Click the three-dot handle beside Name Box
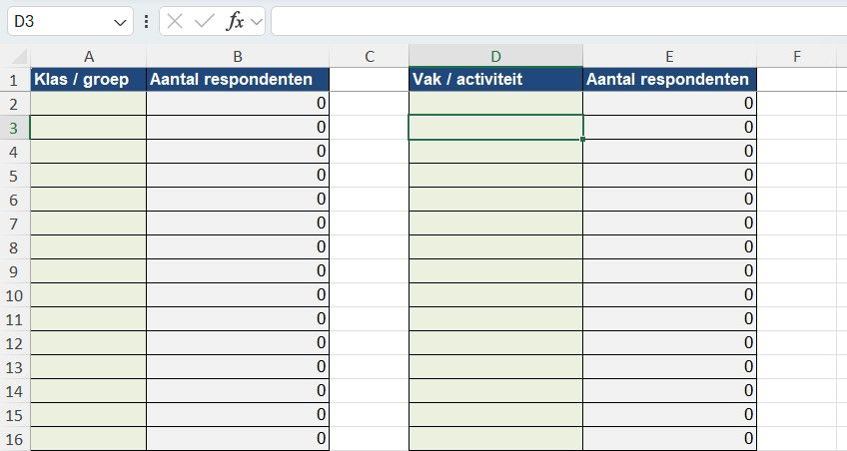This screenshot has height=451, width=847. [x=147, y=22]
